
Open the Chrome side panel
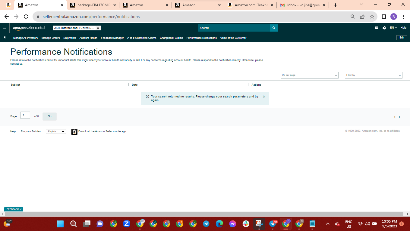click(384, 17)
